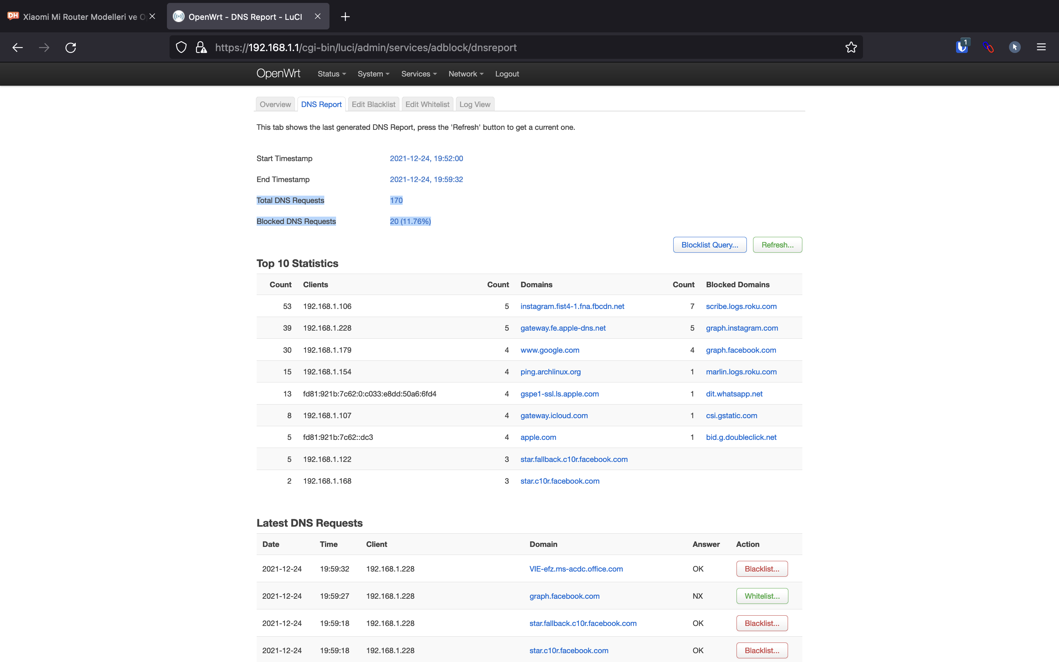Screen dimensions: 1059x662
Task: Open the Firefox hamburger menu
Action: pyautogui.click(x=1041, y=47)
